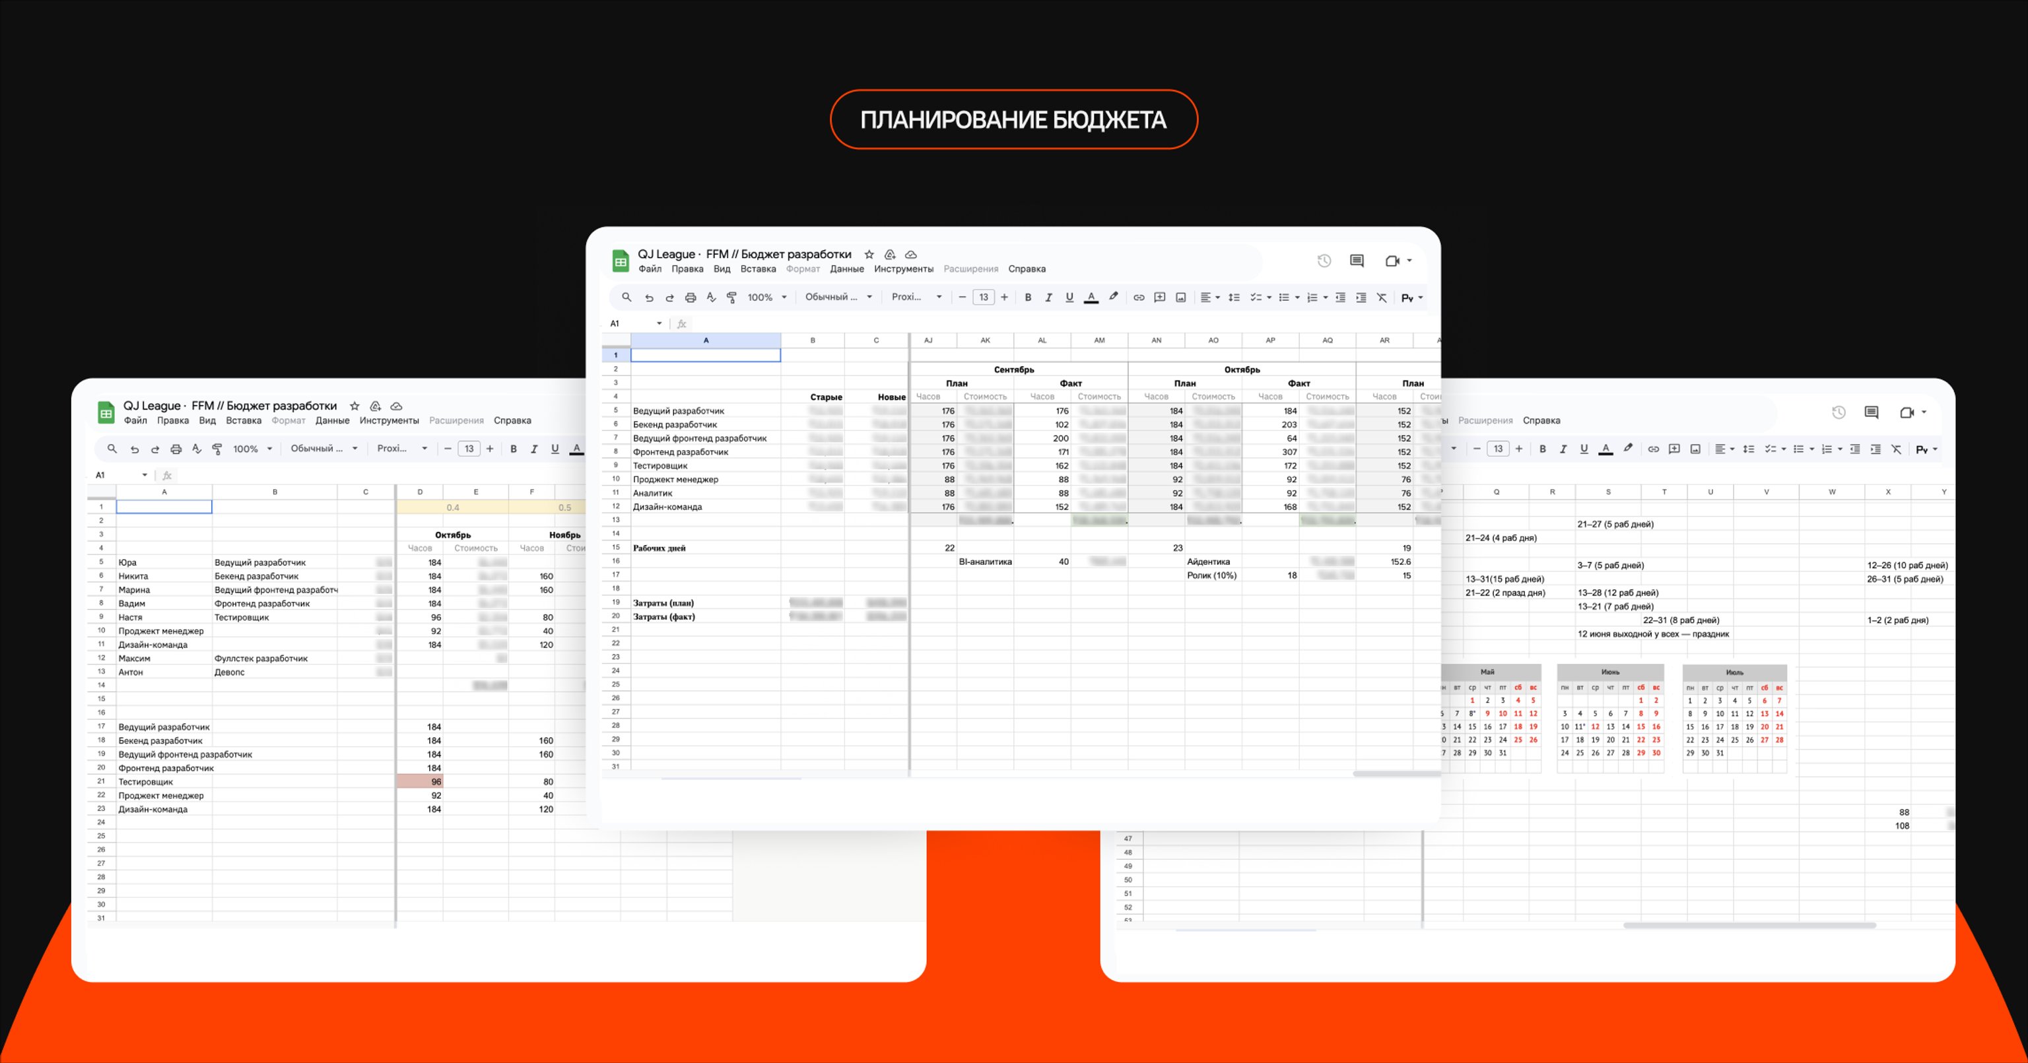Star the document in center window

869,254
